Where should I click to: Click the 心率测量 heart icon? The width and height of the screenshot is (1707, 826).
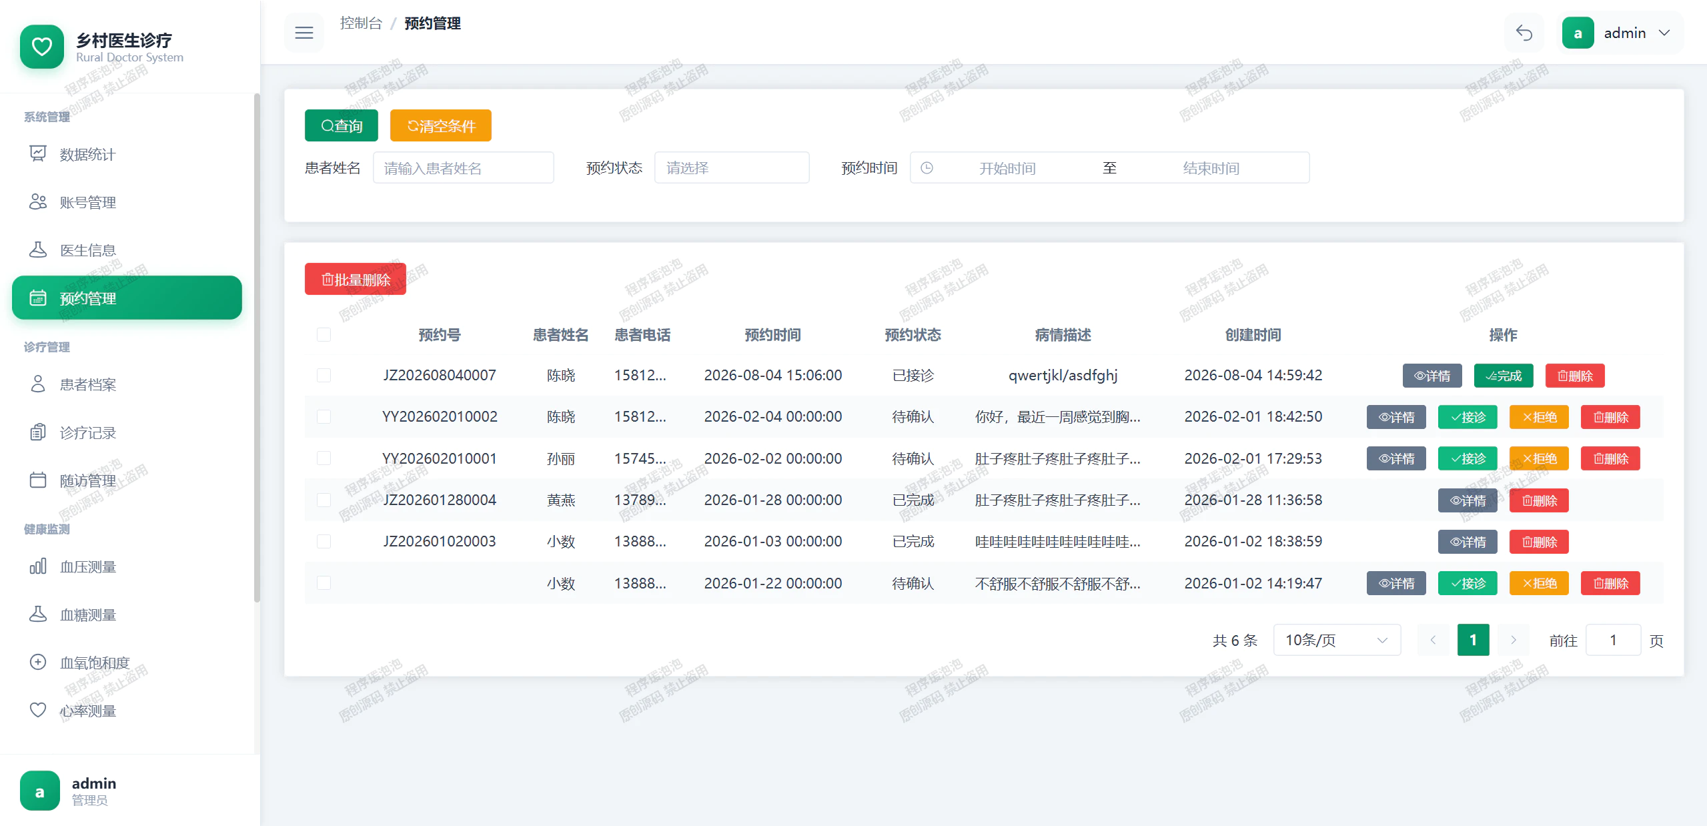pyautogui.click(x=38, y=710)
